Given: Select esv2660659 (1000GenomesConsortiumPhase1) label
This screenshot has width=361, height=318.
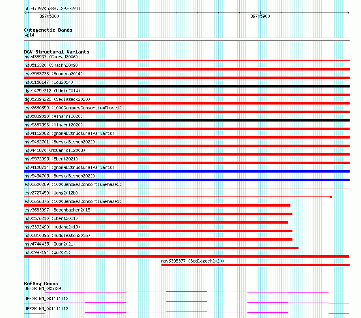Looking at the screenshot, I should coord(73,108).
